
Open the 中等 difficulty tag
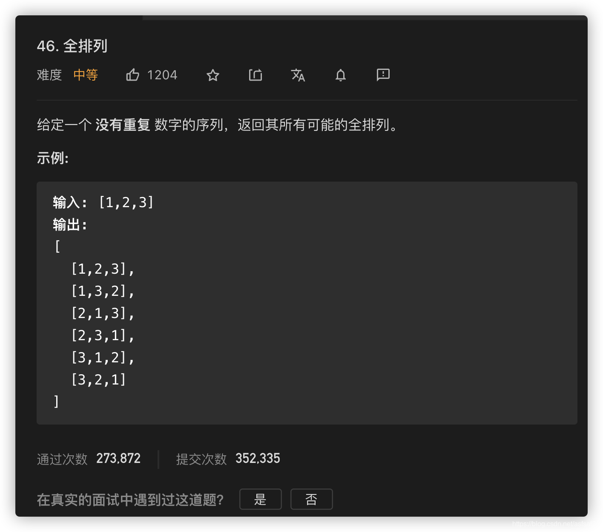coord(85,75)
